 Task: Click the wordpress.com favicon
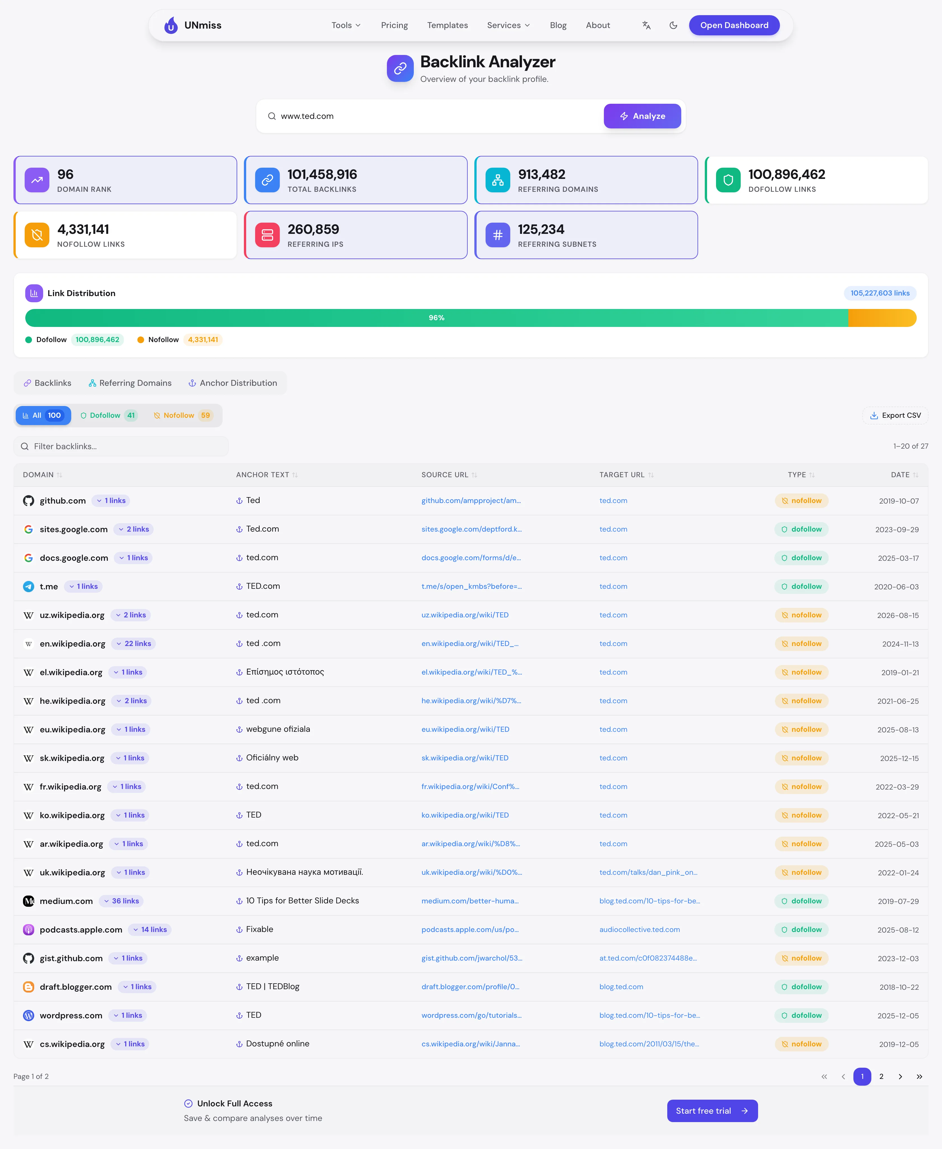point(29,1016)
